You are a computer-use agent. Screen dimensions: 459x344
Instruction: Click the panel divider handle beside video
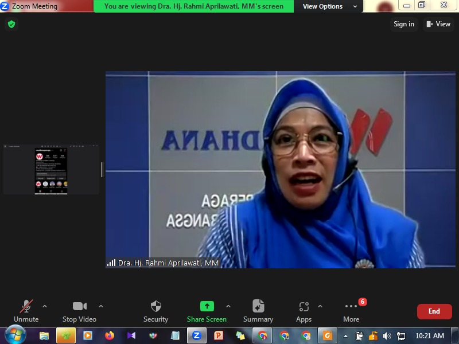[x=102, y=169]
